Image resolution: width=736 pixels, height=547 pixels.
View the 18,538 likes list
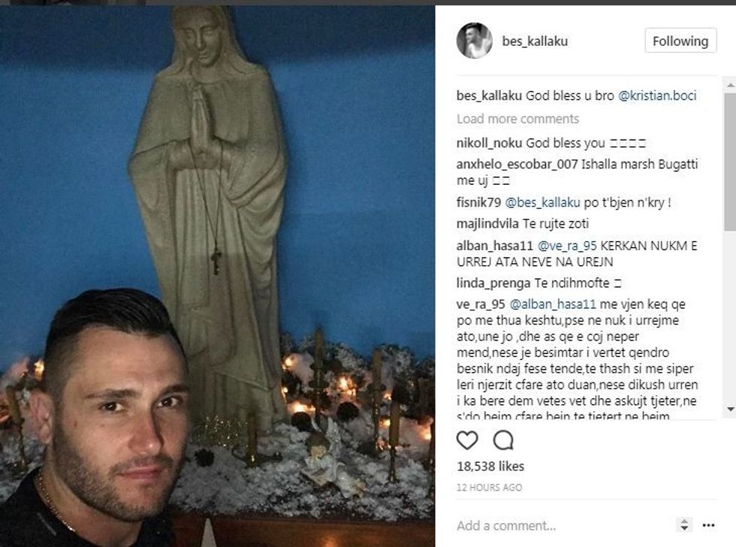tap(490, 467)
